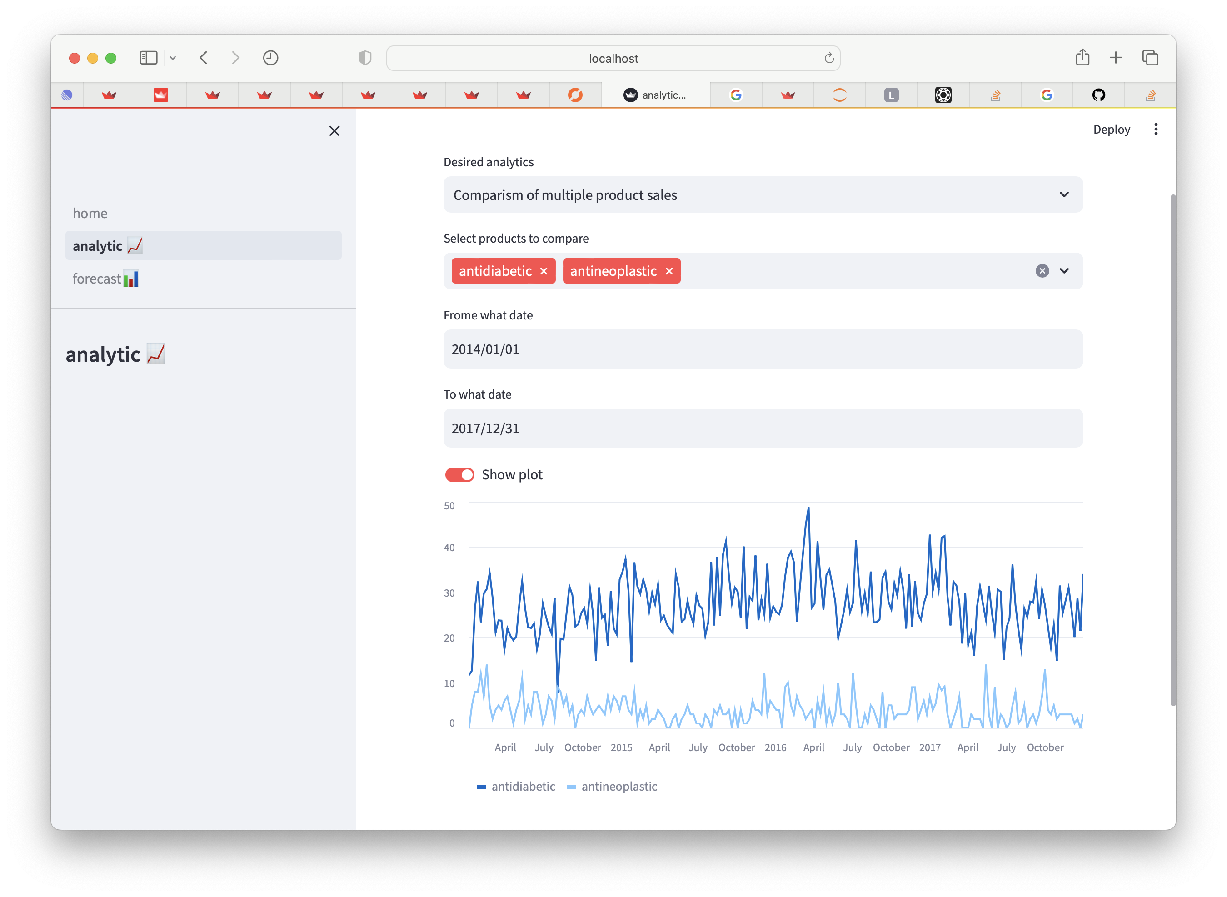Close the sidebar with the X icon

334,131
